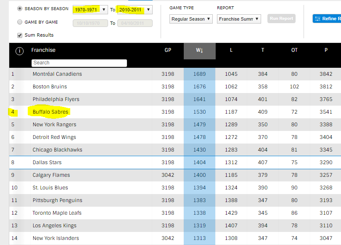This screenshot has width=341, height=245.
Task: Click Detroit Red Wings points value 3404
Action: coord(326,137)
